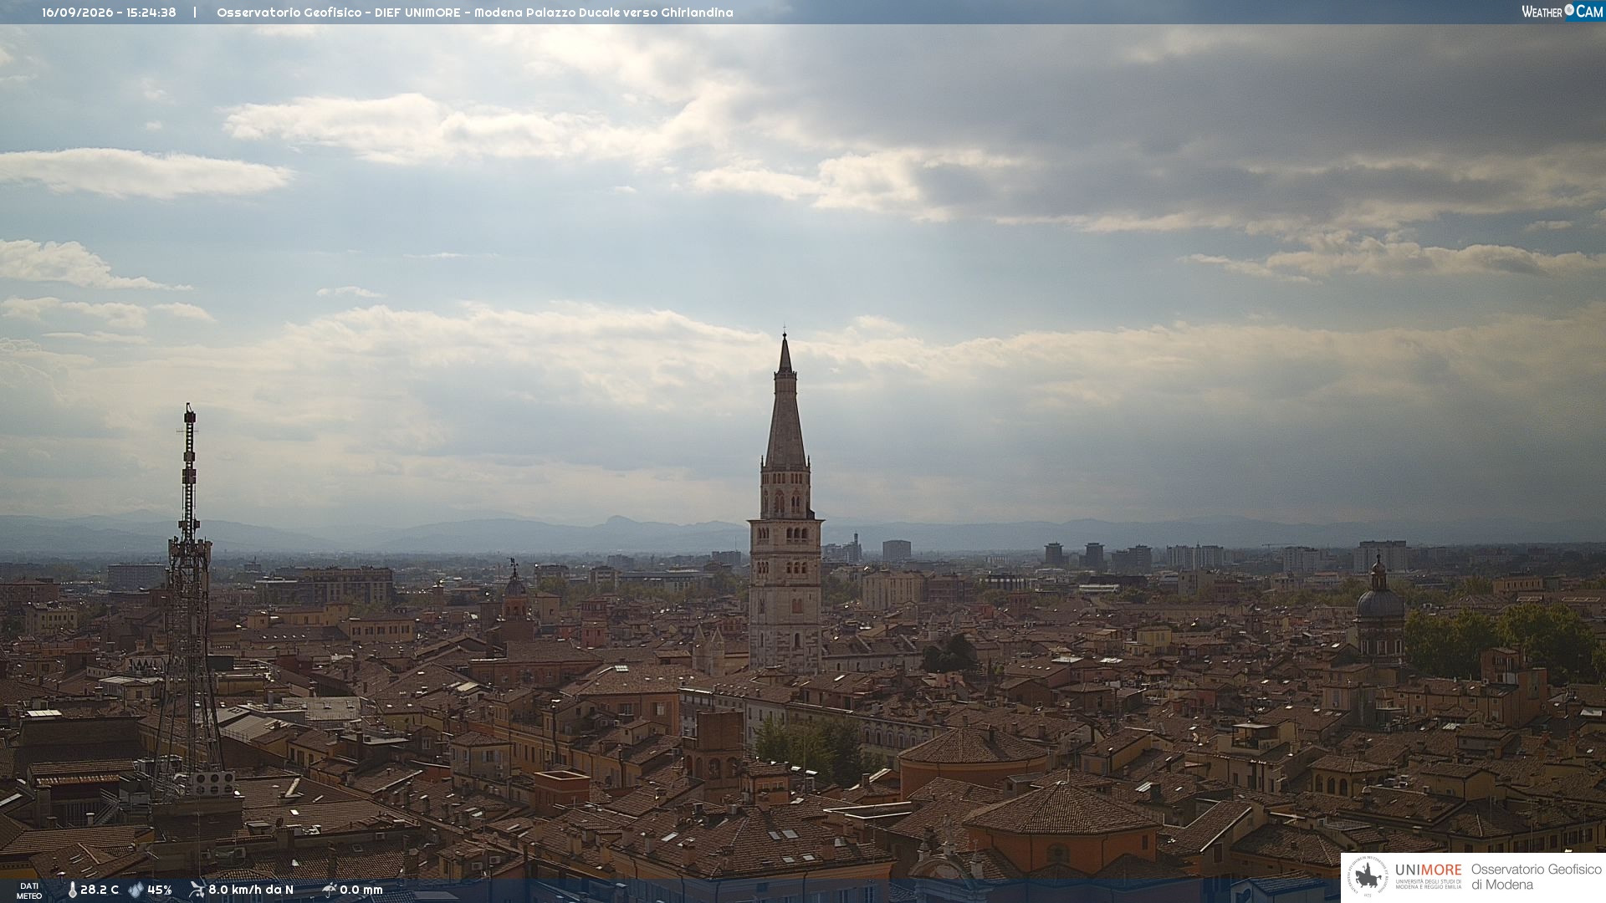Click the 28.2 C temperature reading
This screenshot has width=1606, height=903.
[x=100, y=890]
